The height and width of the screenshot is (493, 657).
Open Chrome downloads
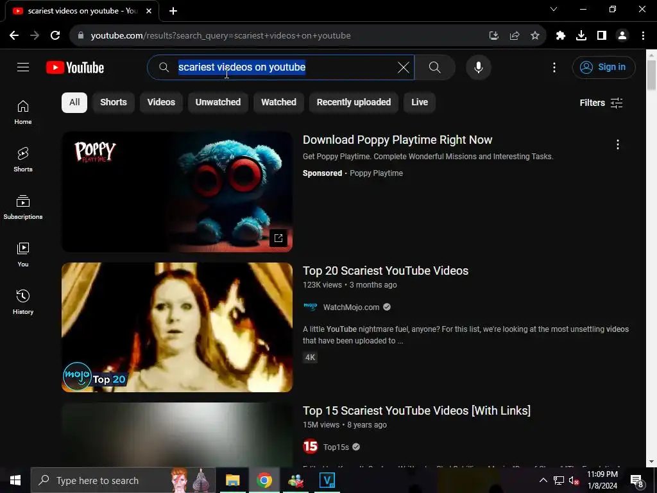581,36
